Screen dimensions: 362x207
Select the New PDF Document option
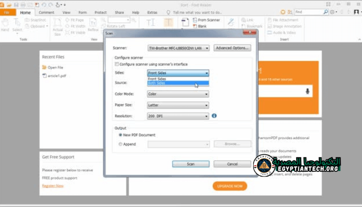[121, 135]
